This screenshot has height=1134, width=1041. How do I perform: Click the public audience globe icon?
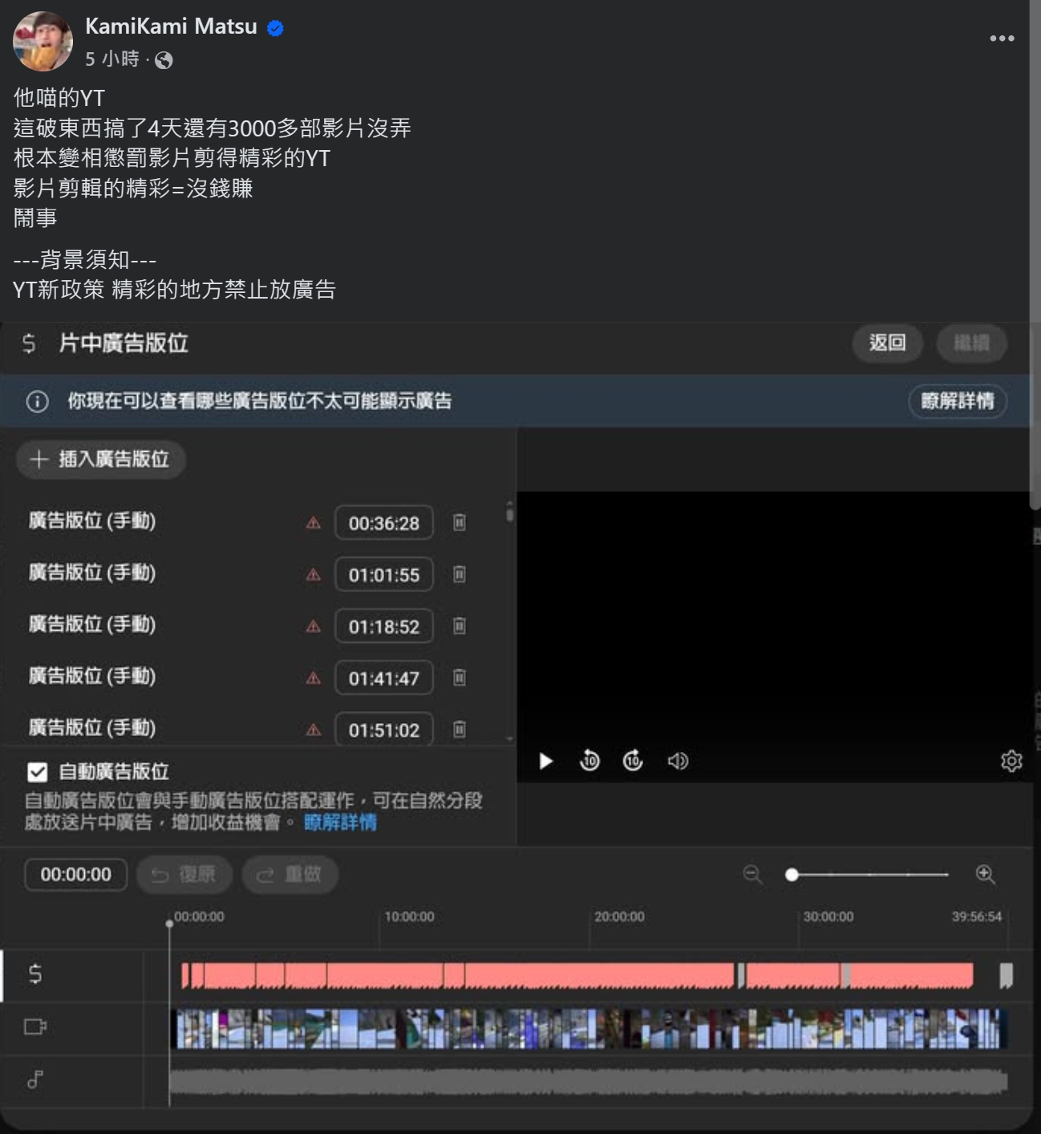[x=164, y=60]
